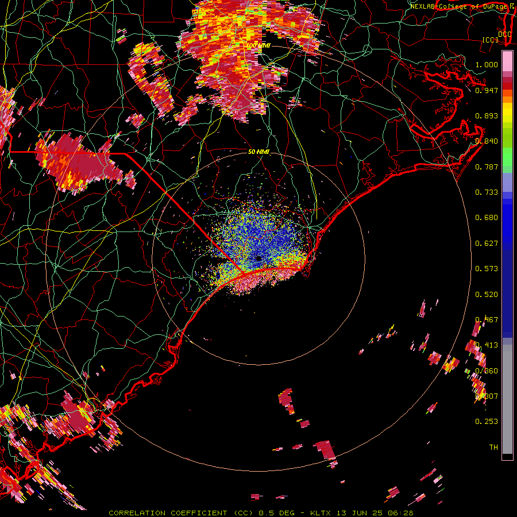Select the 0.680 scale value
The image size is (517, 517).
(487, 218)
